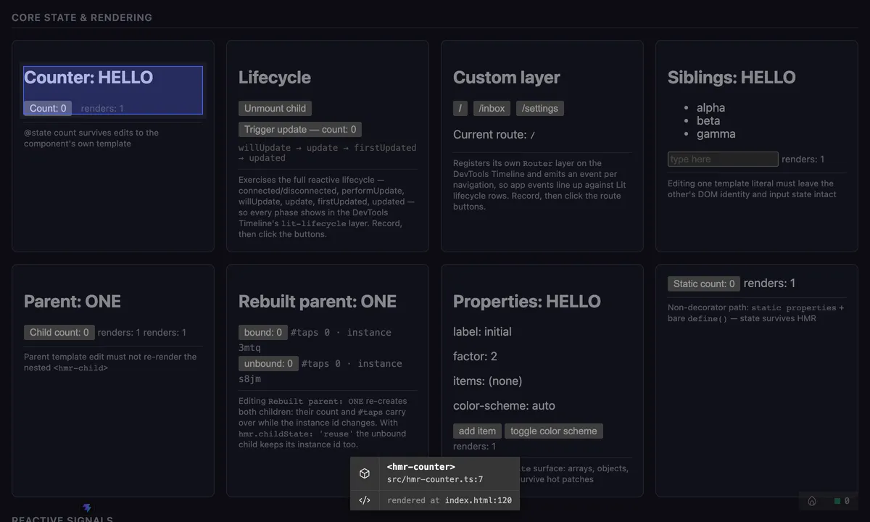Click the beta list item
Viewport: 870px width, 522px height.
pos(708,120)
